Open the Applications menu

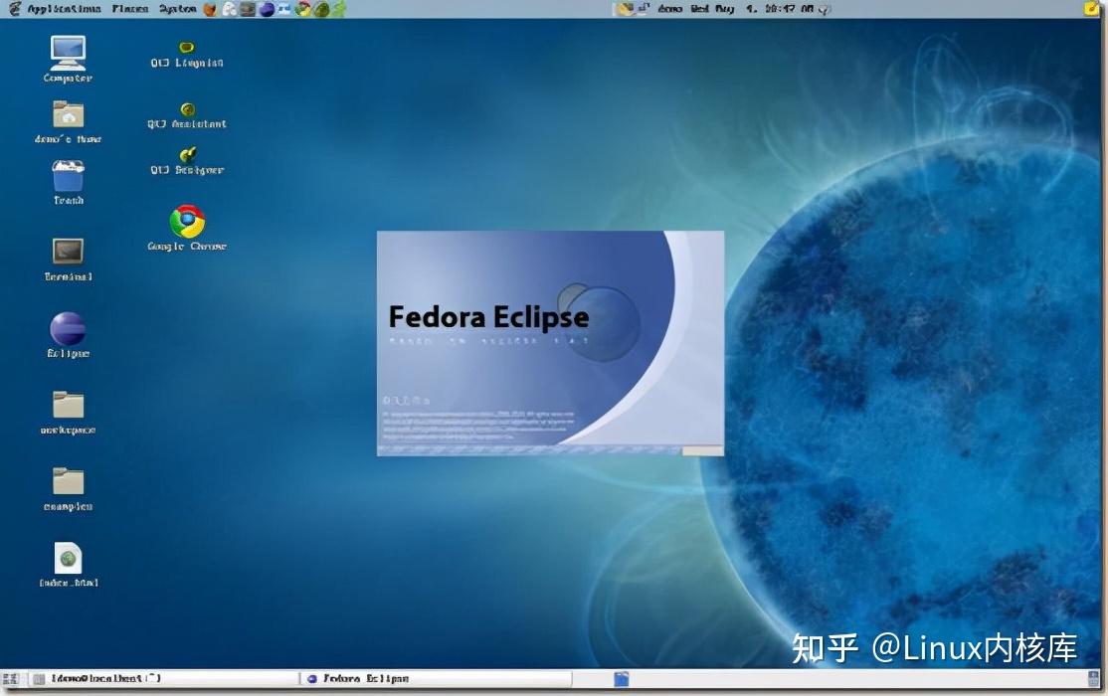click(x=65, y=8)
